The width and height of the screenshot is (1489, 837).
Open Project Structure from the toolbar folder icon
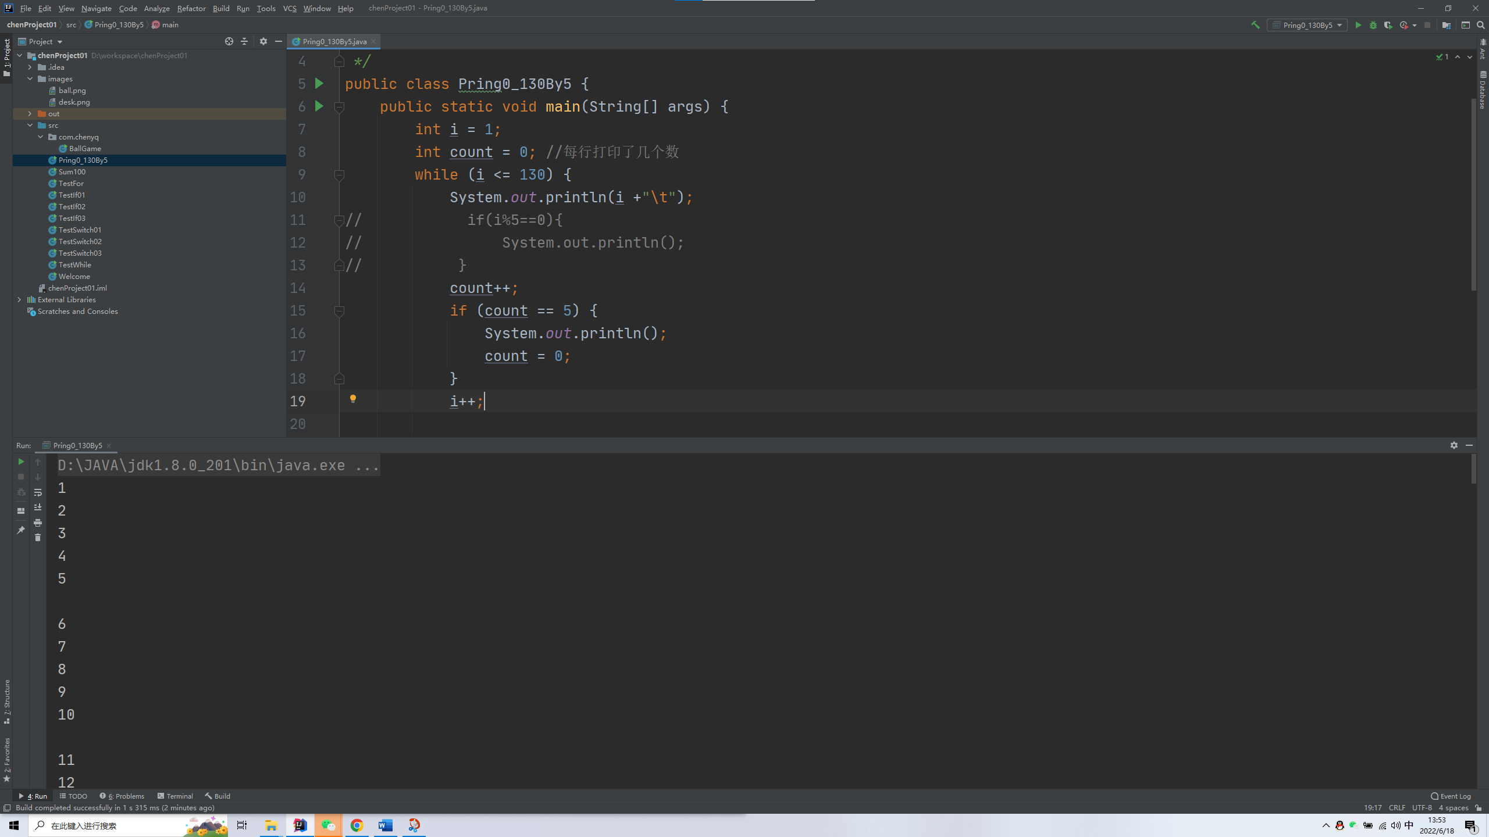(1447, 25)
